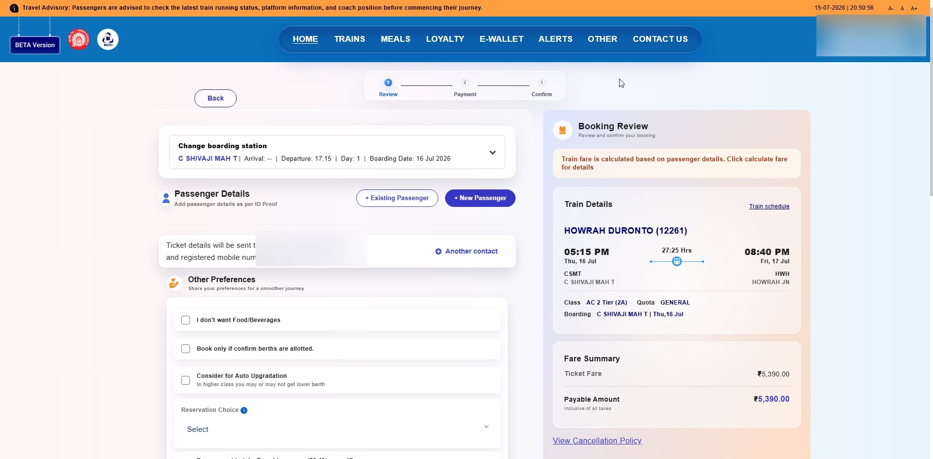Click the 27:25 Hrs journey duration
The width and height of the screenshot is (933, 459).
tap(676, 251)
